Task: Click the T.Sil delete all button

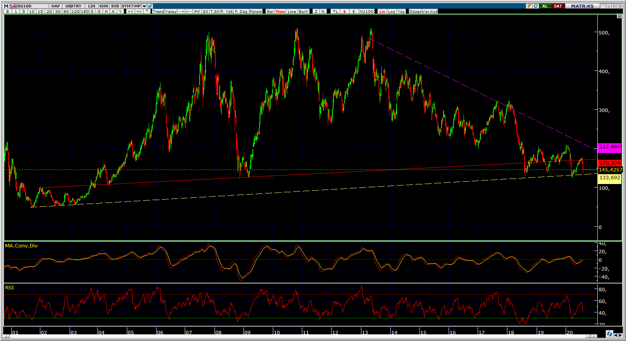Action: point(215,11)
